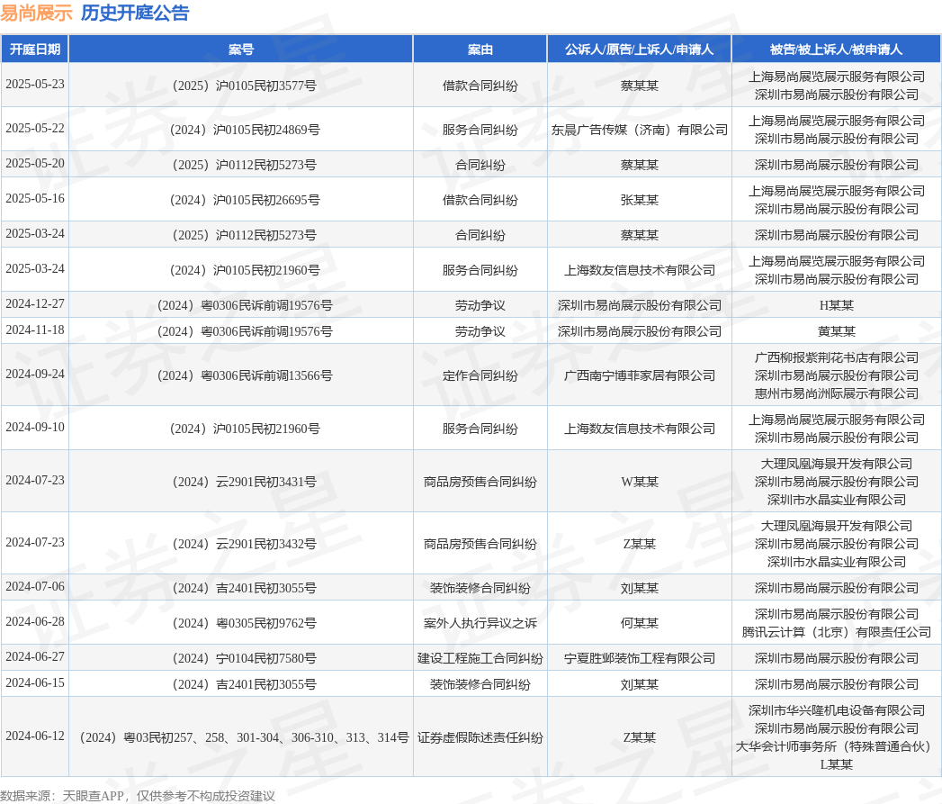
Task: Select date 2024-06-15
Action: click(35, 683)
